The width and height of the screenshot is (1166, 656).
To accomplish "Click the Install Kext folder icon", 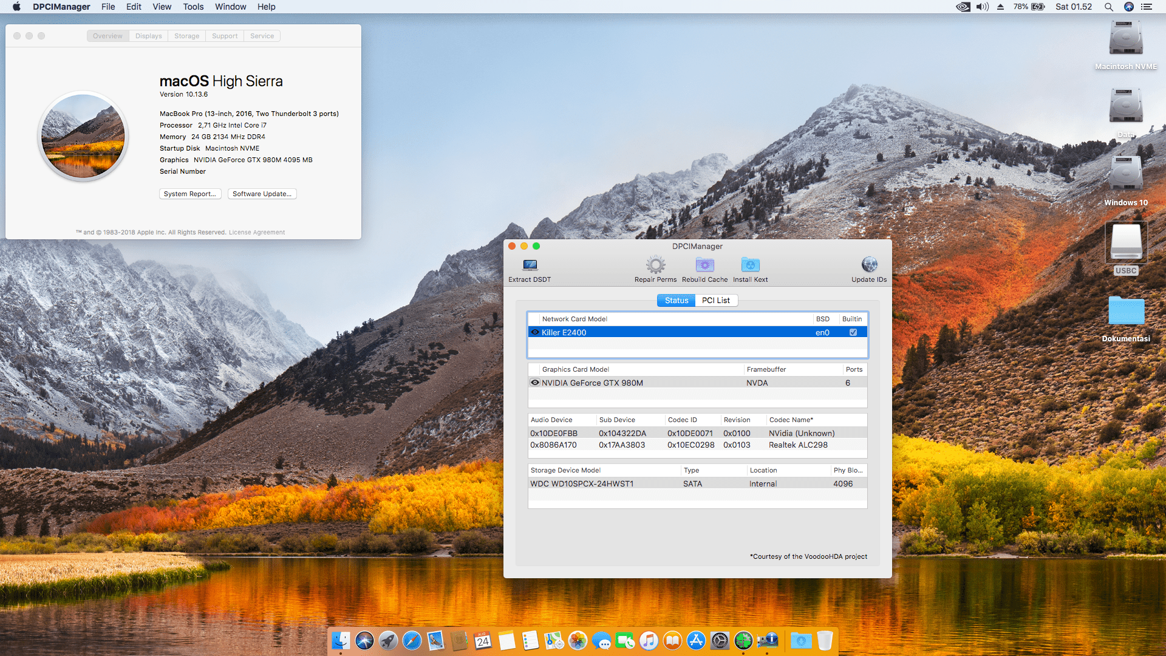I will (750, 265).
